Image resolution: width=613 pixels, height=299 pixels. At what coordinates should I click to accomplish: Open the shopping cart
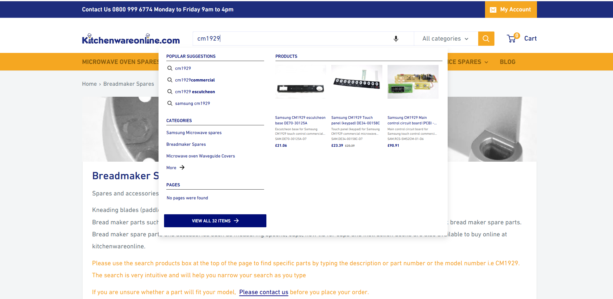click(x=521, y=38)
